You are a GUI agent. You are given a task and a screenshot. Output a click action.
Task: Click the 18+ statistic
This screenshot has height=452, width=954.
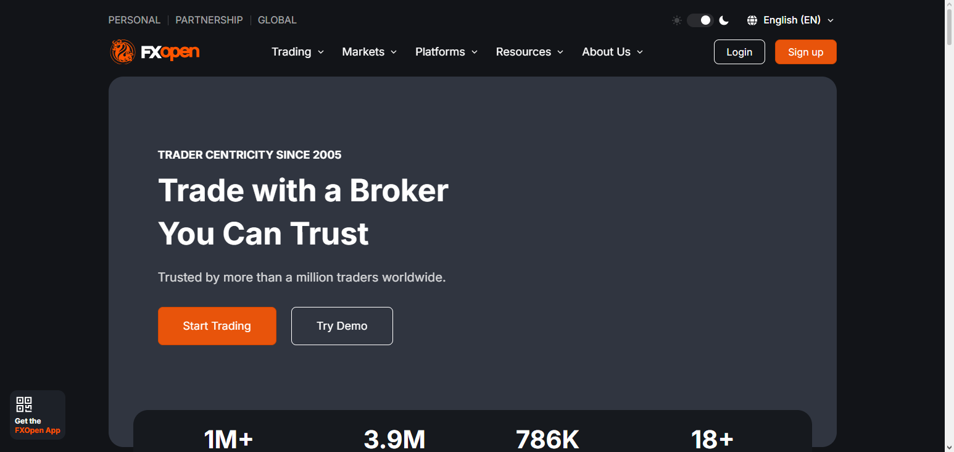pyautogui.click(x=712, y=440)
